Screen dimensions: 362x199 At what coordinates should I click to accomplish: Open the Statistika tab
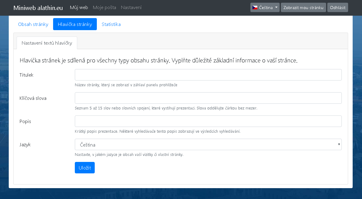point(111,24)
